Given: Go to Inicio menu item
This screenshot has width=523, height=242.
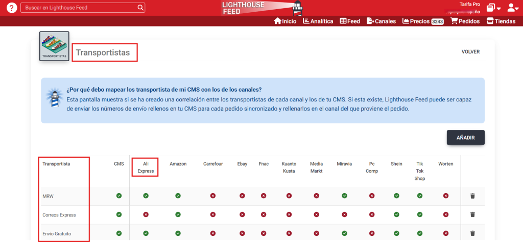Looking at the screenshot, I should point(285,21).
